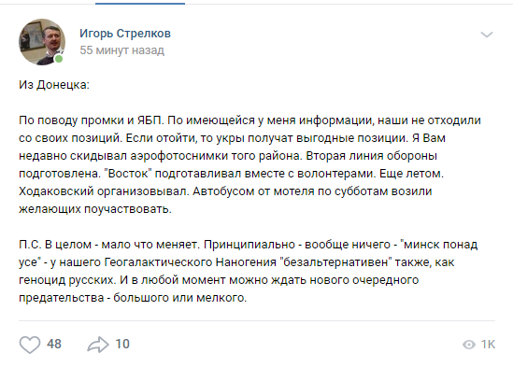The width and height of the screenshot is (513, 367).
Task: Click the paragraph starting 'По поводу промки'
Action: point(249,164)
